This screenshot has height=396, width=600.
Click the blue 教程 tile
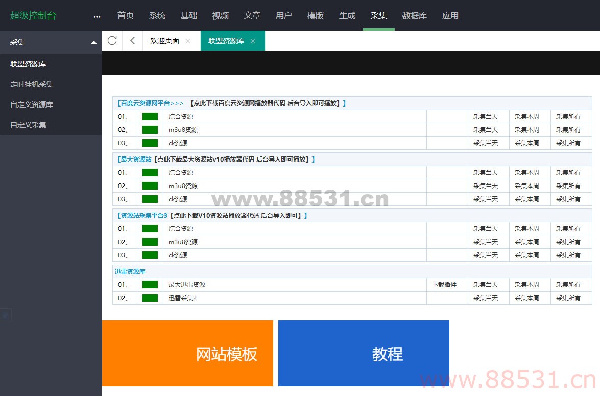click(364, 353)
